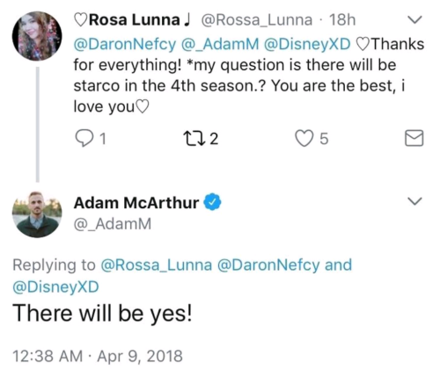Viewport: 440px width, 377px height.
Task: Click the @_AdamM handle under Adam's name
Action: click(x=113, y=224)
